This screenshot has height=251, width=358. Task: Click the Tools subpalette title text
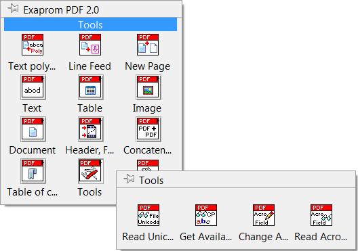(151, 181)
